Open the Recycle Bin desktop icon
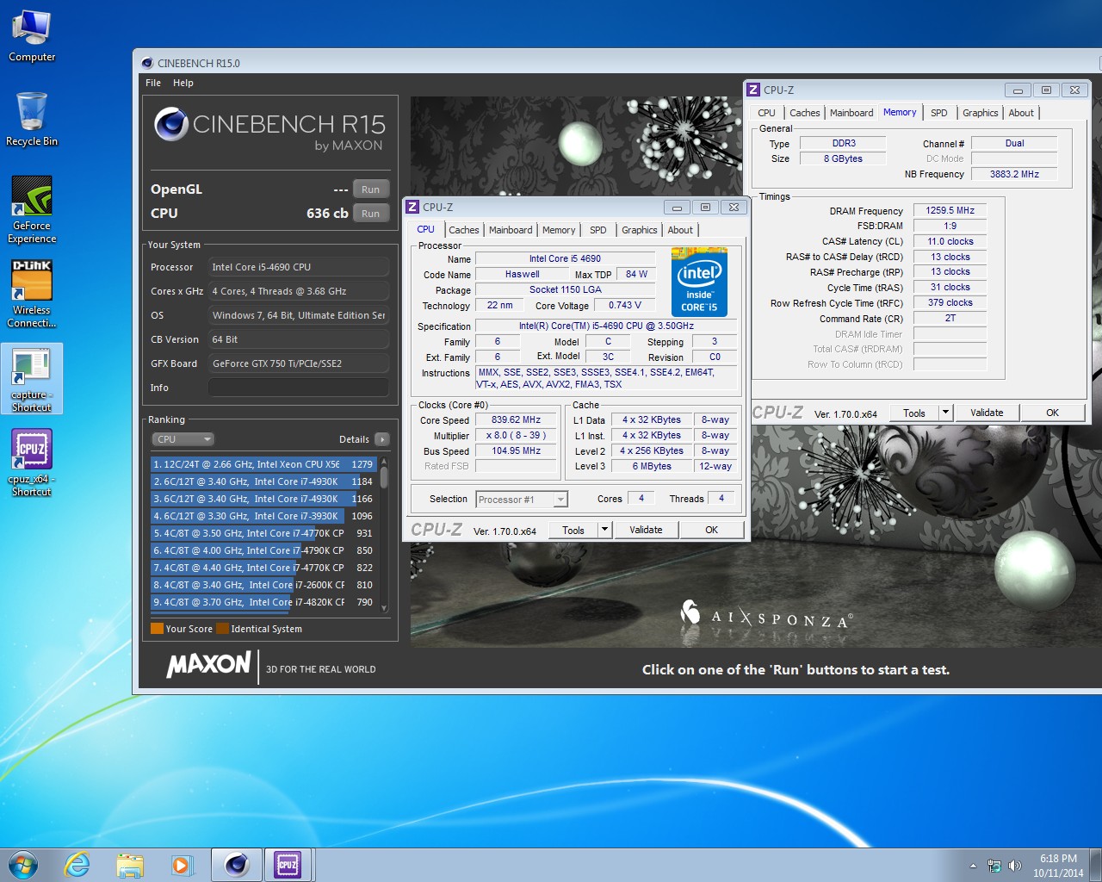Viewport: 1102px width, 882px height. (x=32, y=119)
